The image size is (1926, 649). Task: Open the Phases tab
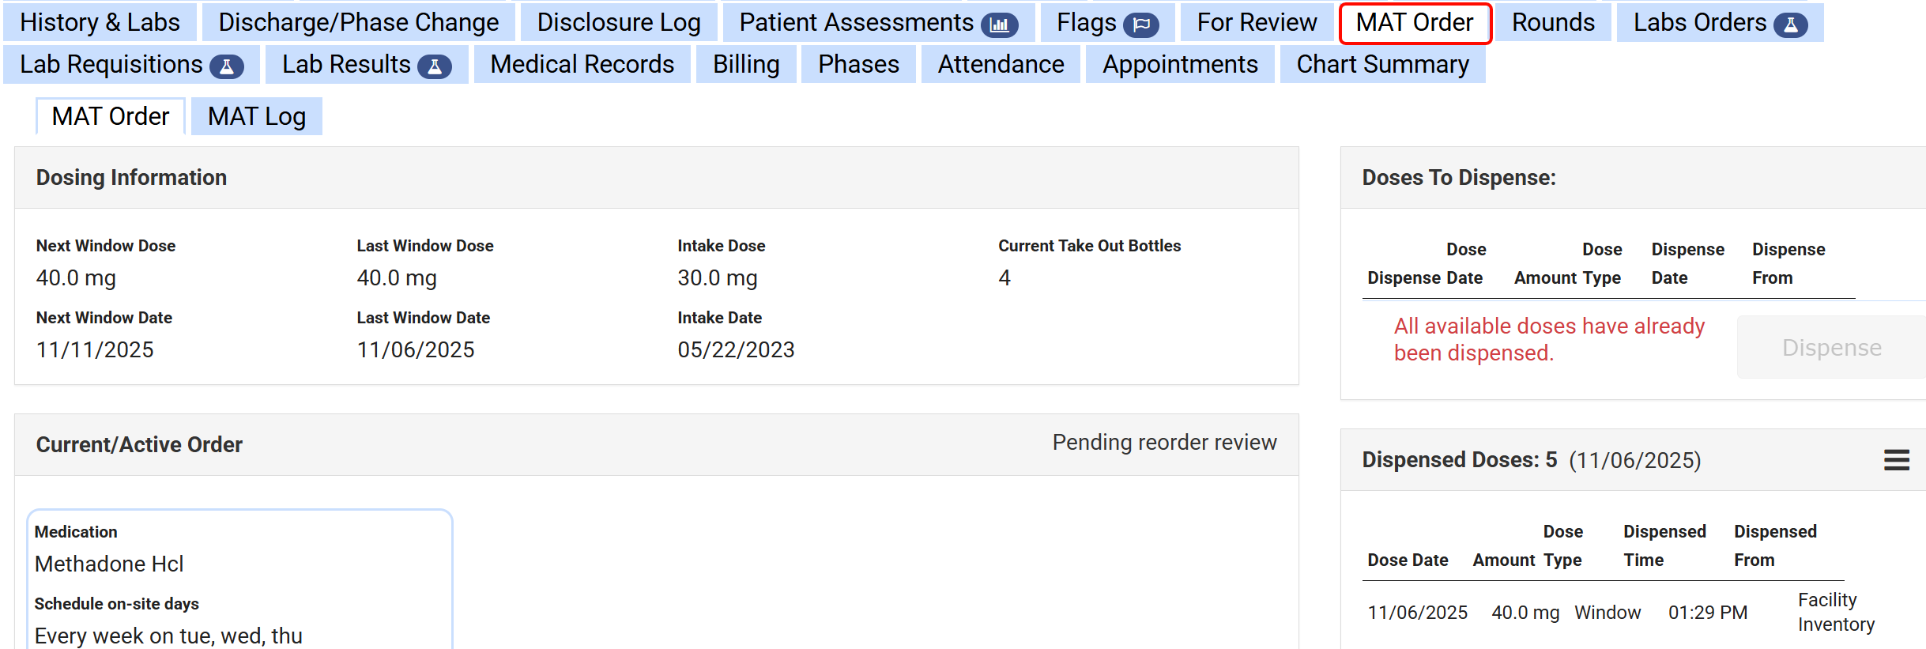click(858, 64)
